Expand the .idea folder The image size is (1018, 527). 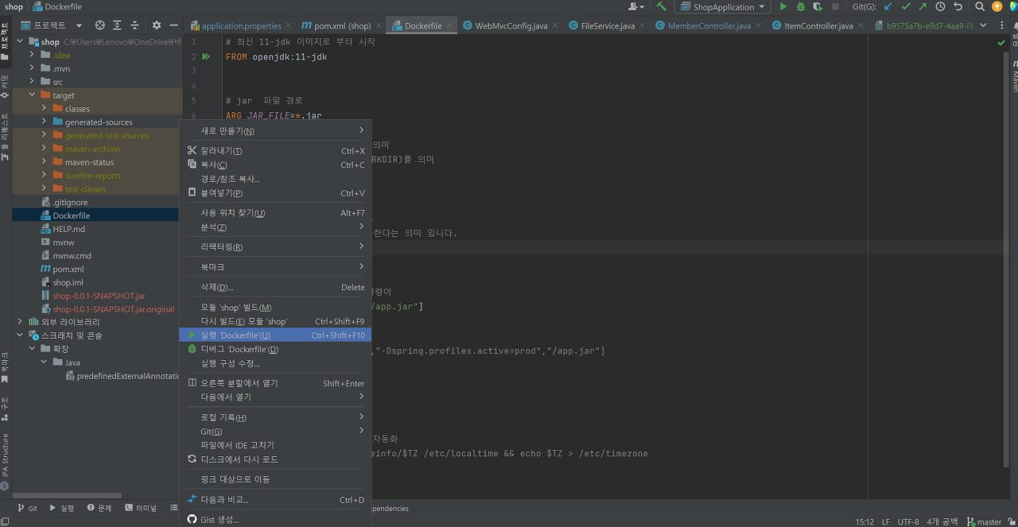coord(33,55)
